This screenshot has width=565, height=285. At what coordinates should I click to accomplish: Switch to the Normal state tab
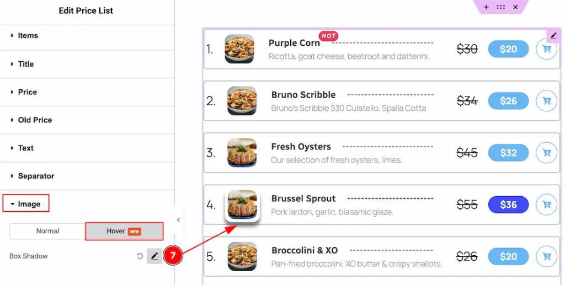click(x=47, y=231)
